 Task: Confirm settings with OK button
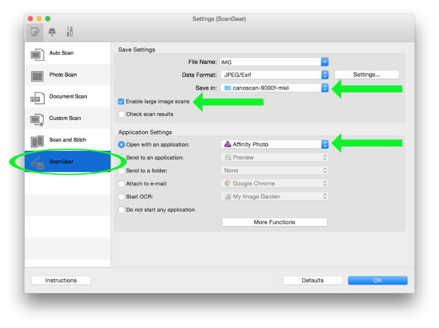point(378,280)
